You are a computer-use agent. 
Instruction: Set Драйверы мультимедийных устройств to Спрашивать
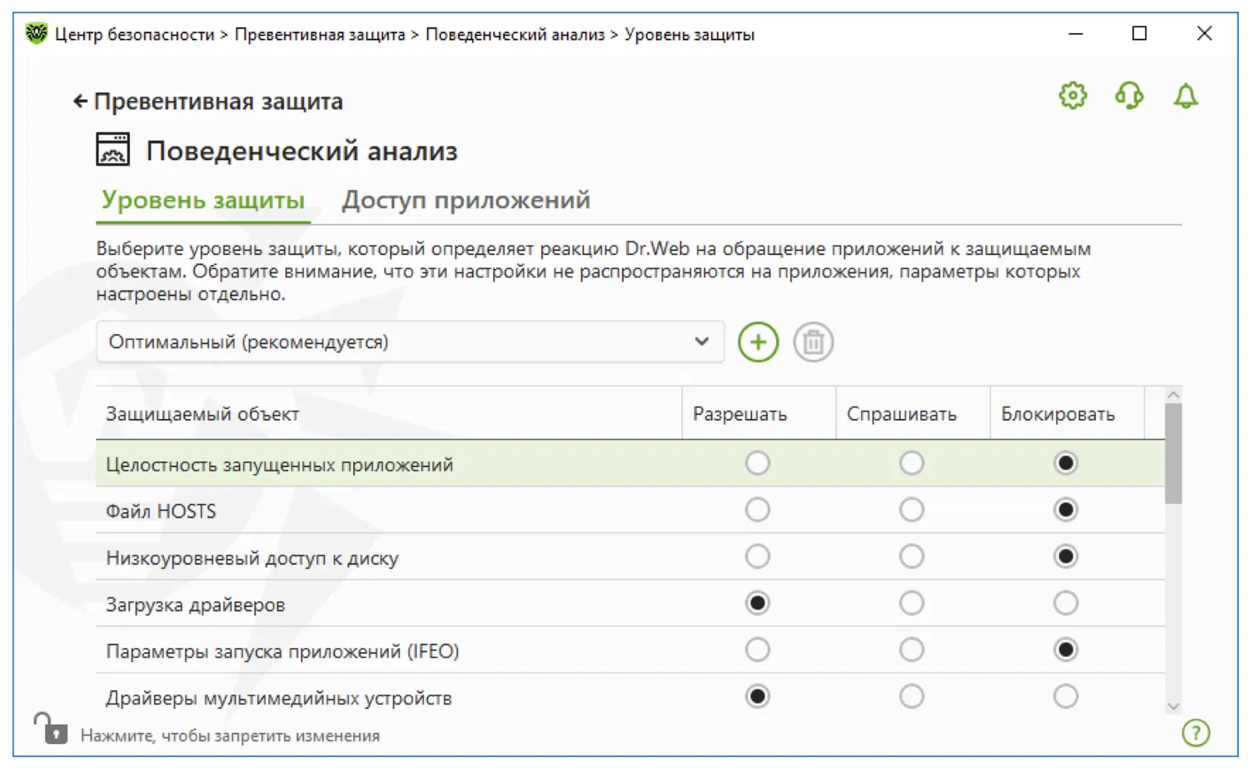click(x=912, y=696)
